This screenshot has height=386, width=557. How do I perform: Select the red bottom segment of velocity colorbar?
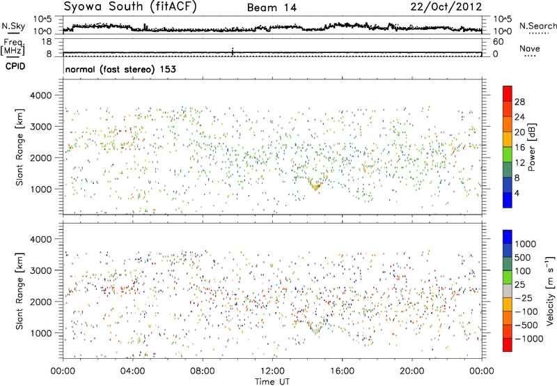(x=508, y=345)
